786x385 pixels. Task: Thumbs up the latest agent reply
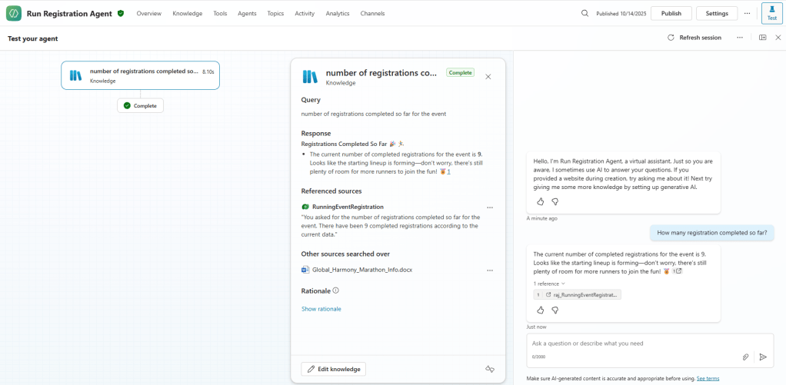[540, 310]
